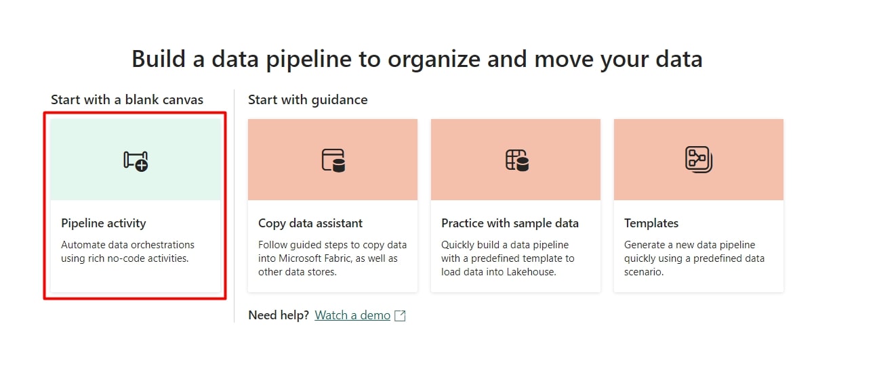Click the Copy data assistant database icon
This screenshot has width=877, height=391.
tap(333, 160)
